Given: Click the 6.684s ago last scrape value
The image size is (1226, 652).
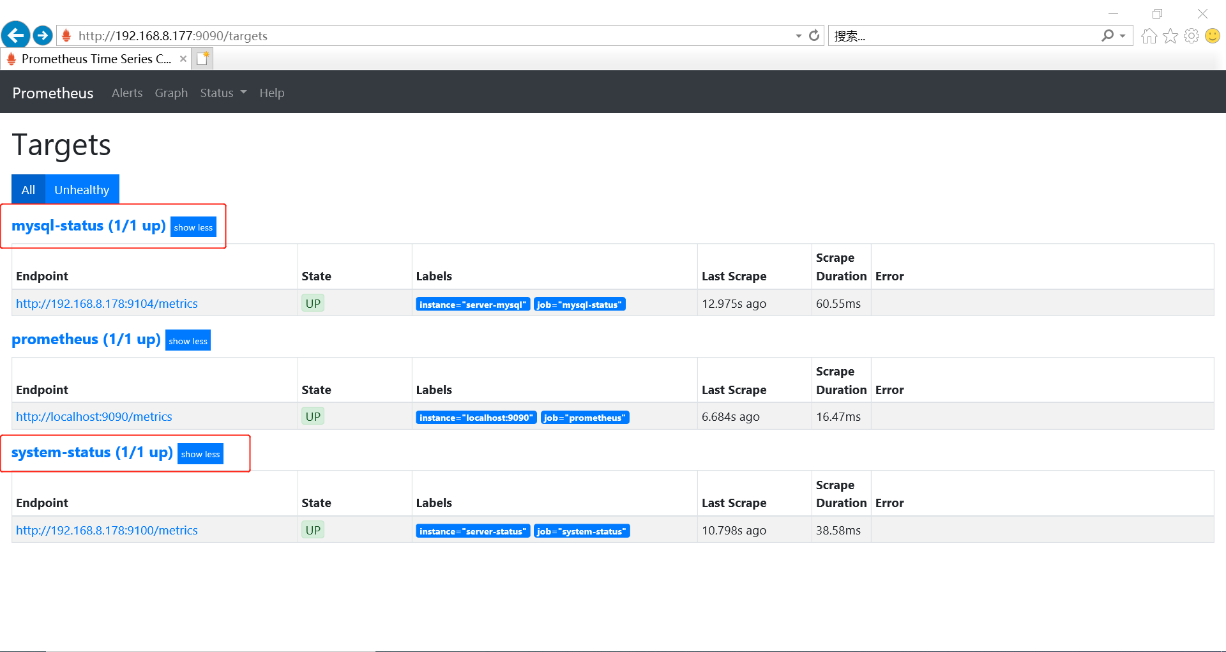Looking at the screenshot, I should point(730,417).
